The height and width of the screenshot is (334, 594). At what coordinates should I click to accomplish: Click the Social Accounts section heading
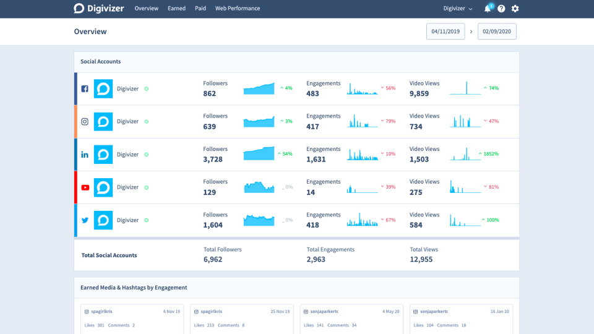(x=100, y=61)
